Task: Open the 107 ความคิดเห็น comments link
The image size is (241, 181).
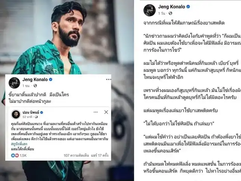Action: [x=76, y=155]
